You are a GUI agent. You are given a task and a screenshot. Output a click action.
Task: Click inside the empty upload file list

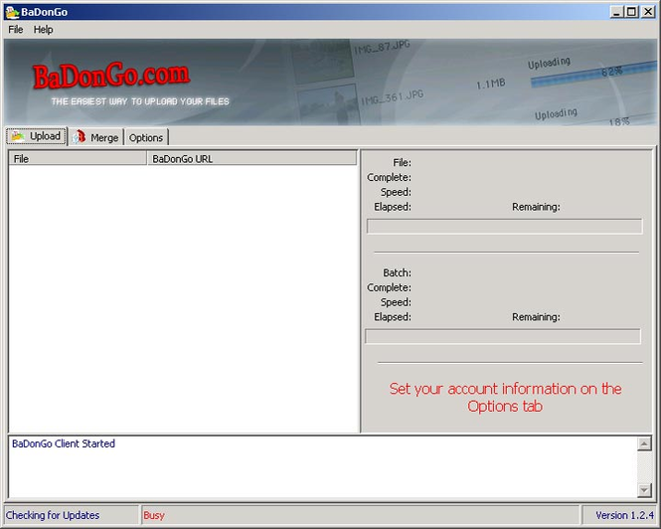tap(183, 298)
